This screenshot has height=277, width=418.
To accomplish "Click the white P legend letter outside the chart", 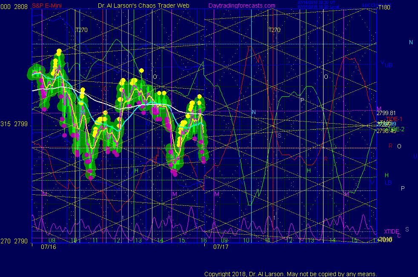I will 403,188.
